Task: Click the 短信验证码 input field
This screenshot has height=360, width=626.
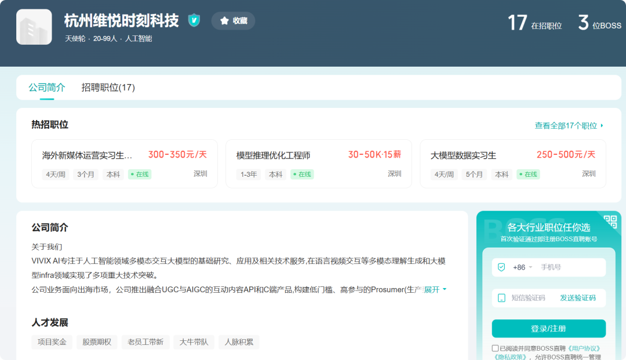Action: click(x=528, y=298)
